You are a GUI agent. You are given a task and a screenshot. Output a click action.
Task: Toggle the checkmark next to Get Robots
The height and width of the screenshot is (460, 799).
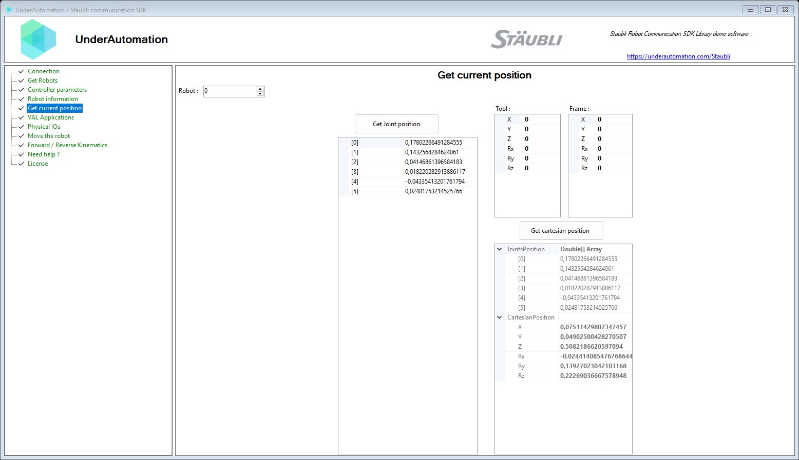coord(21,81)
